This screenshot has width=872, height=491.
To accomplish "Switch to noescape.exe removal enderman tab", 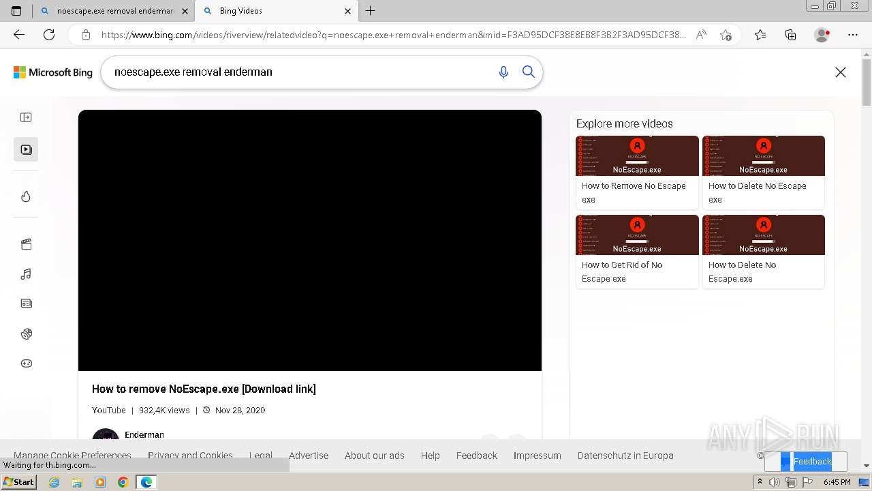I will pyautogui.click(x=116, y=11).
